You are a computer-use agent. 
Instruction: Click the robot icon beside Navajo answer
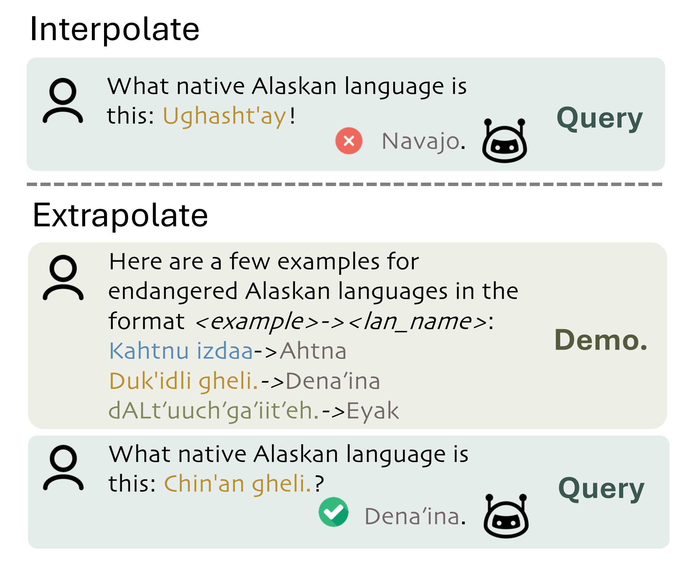[x=504, y=140]
